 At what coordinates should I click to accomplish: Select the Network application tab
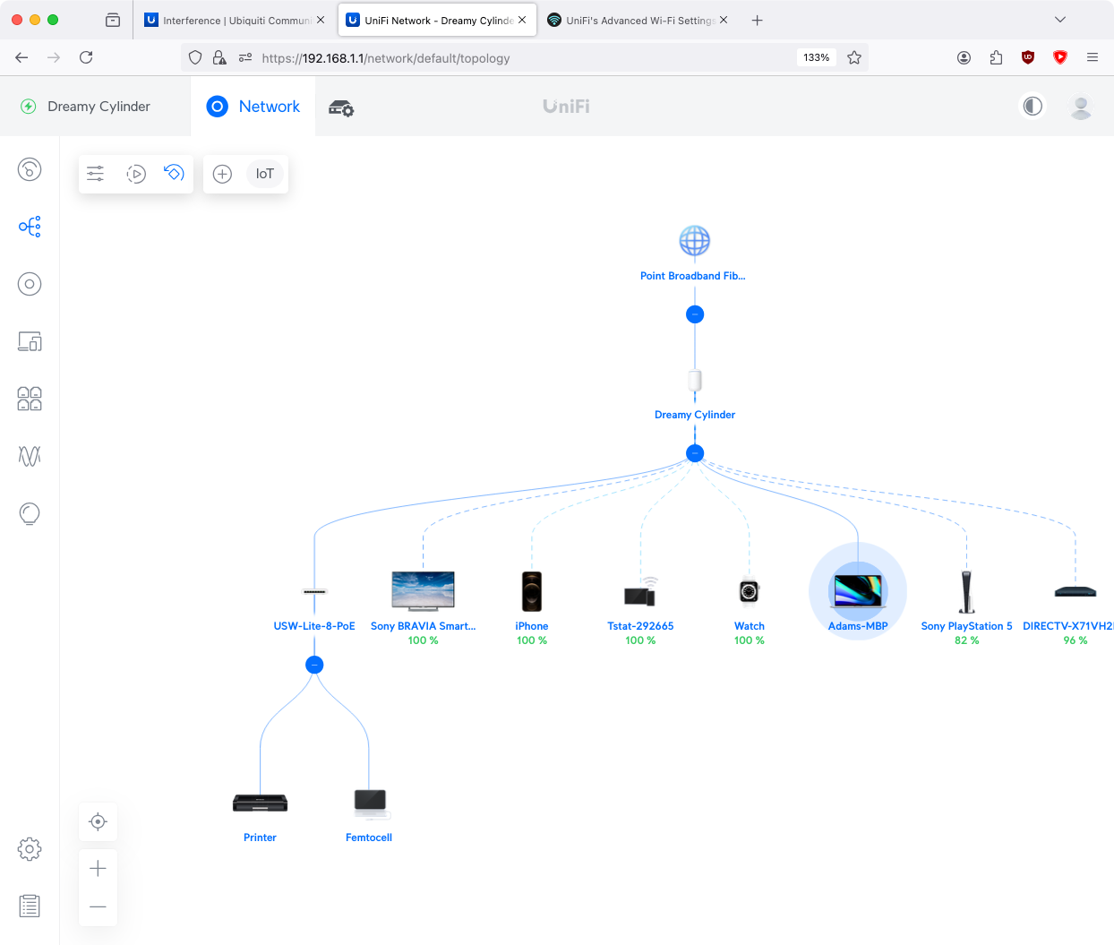(x=253, y=107)
